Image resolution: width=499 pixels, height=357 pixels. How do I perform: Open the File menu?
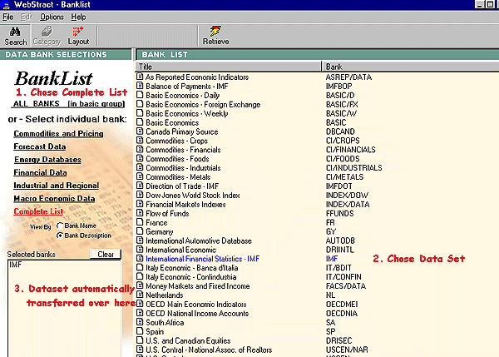7,17
